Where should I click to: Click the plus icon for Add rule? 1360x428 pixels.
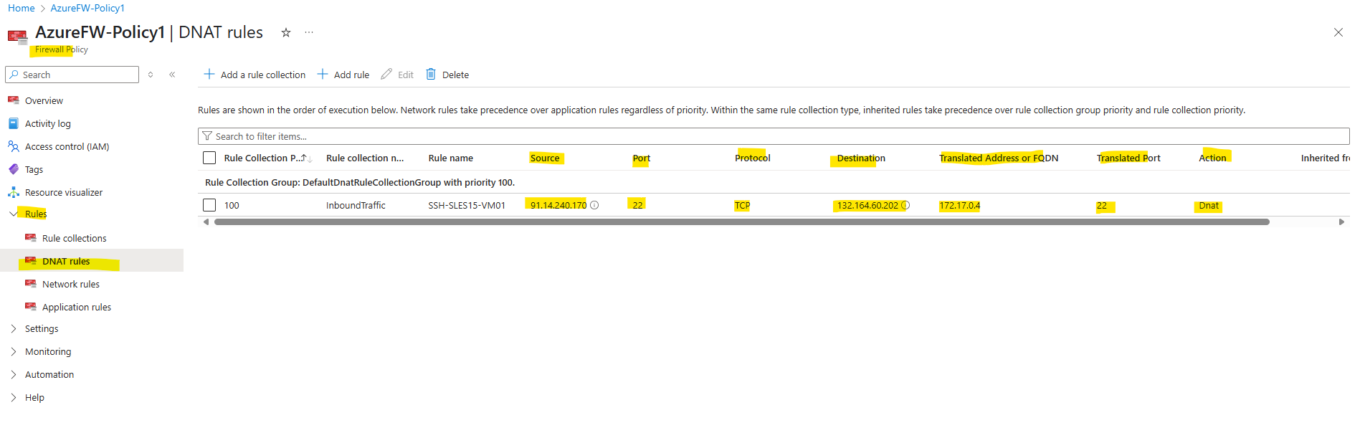pyautogui.click(x=323, y=74)
